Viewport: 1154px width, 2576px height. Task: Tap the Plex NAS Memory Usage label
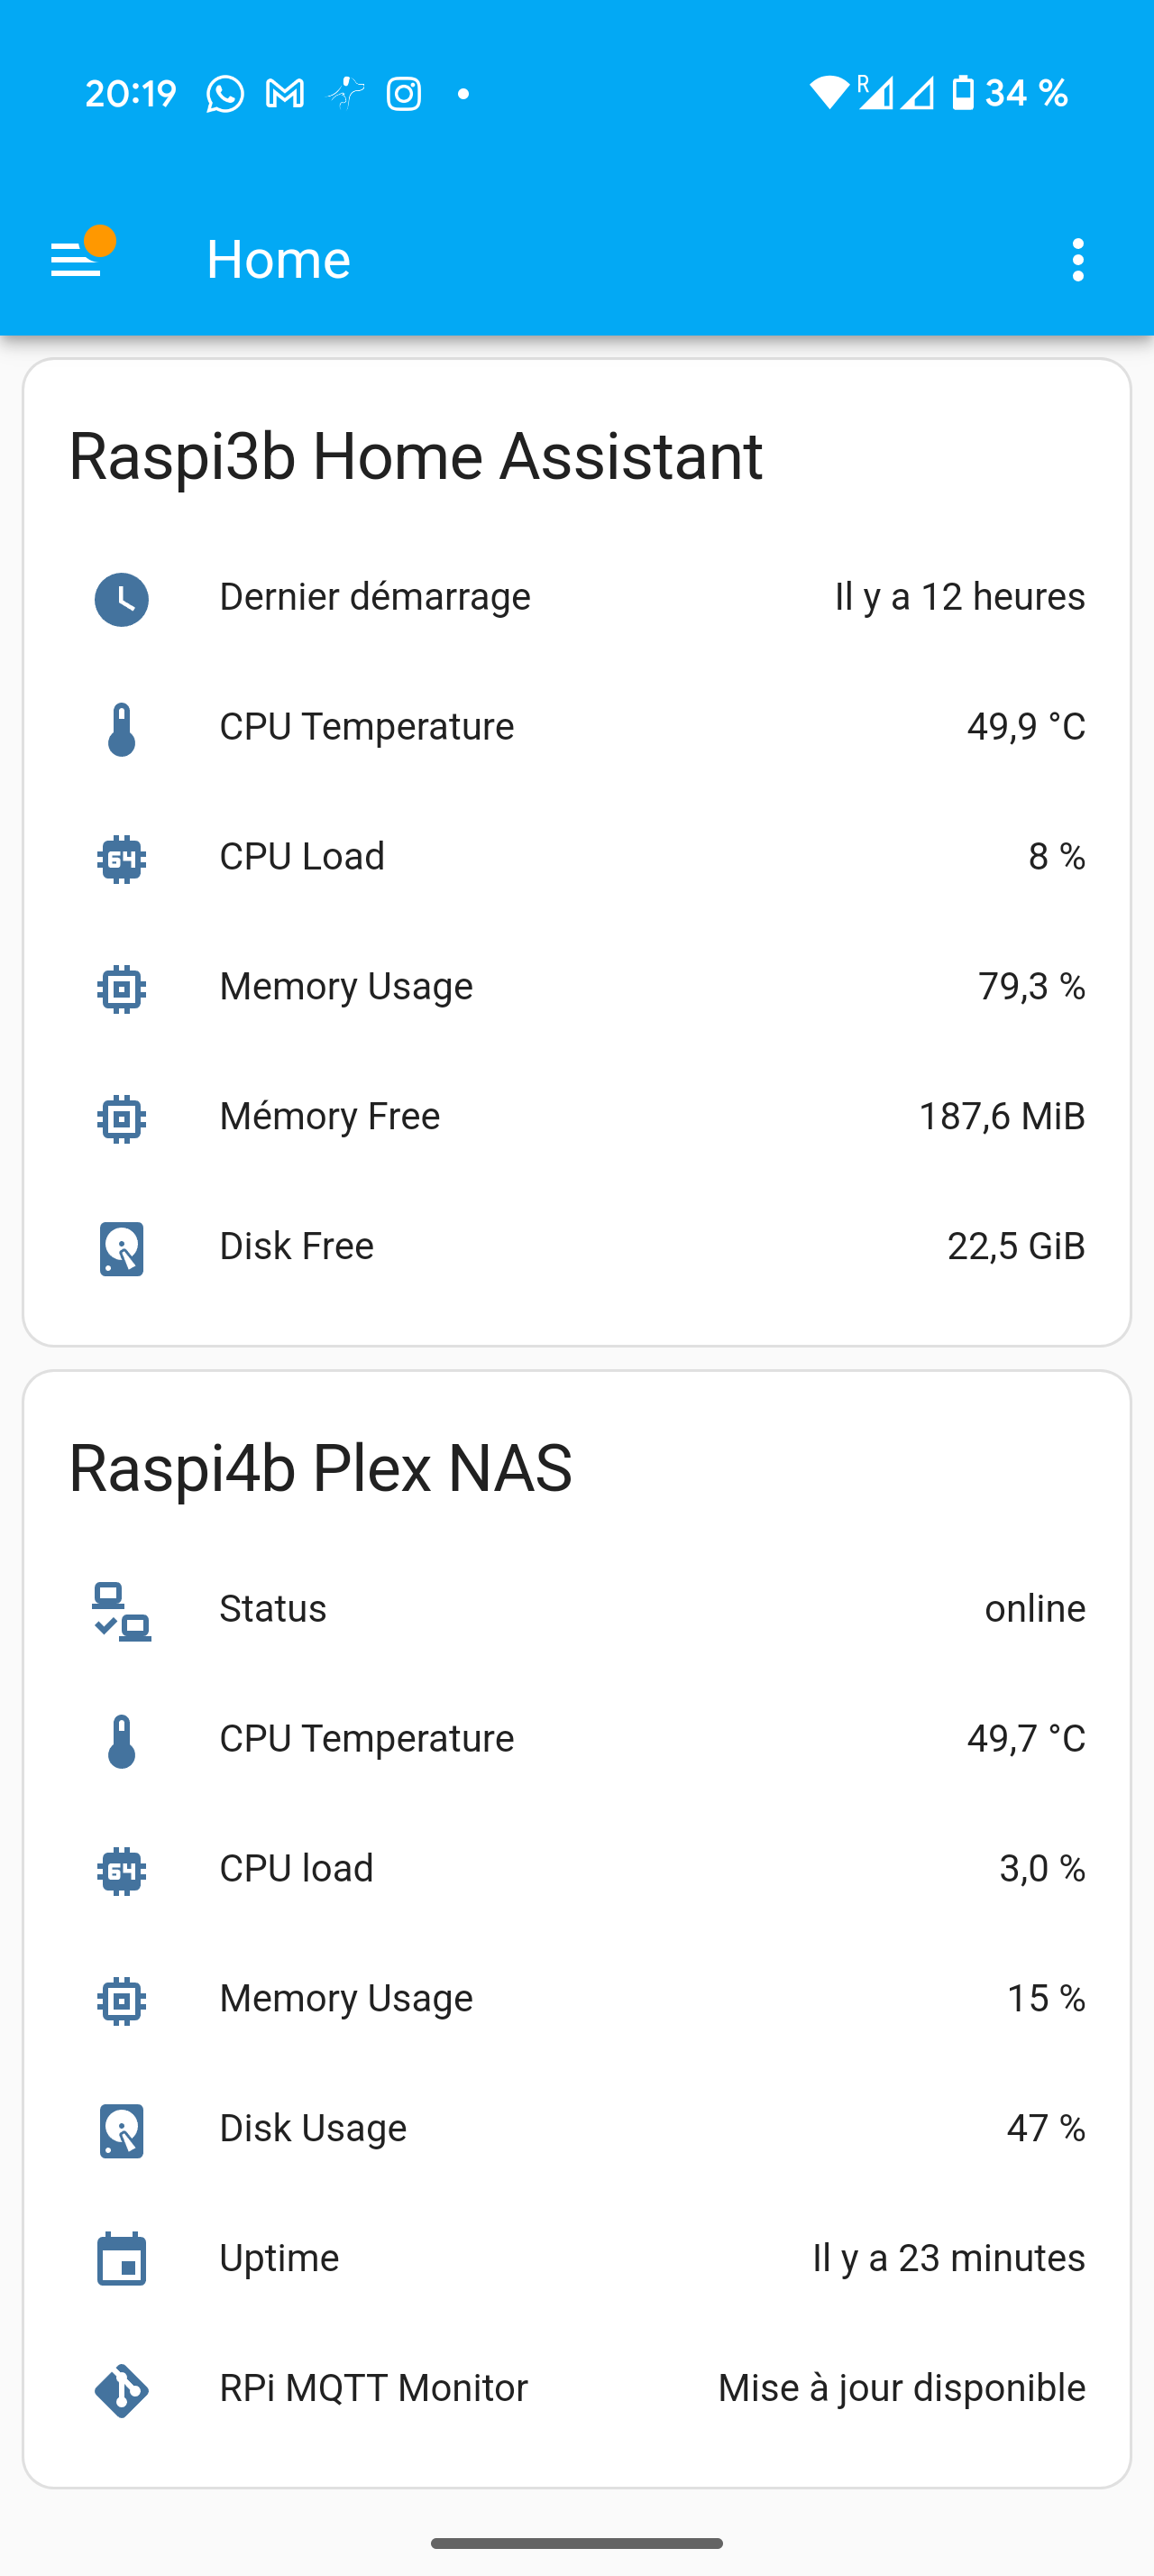(345, 1999)
